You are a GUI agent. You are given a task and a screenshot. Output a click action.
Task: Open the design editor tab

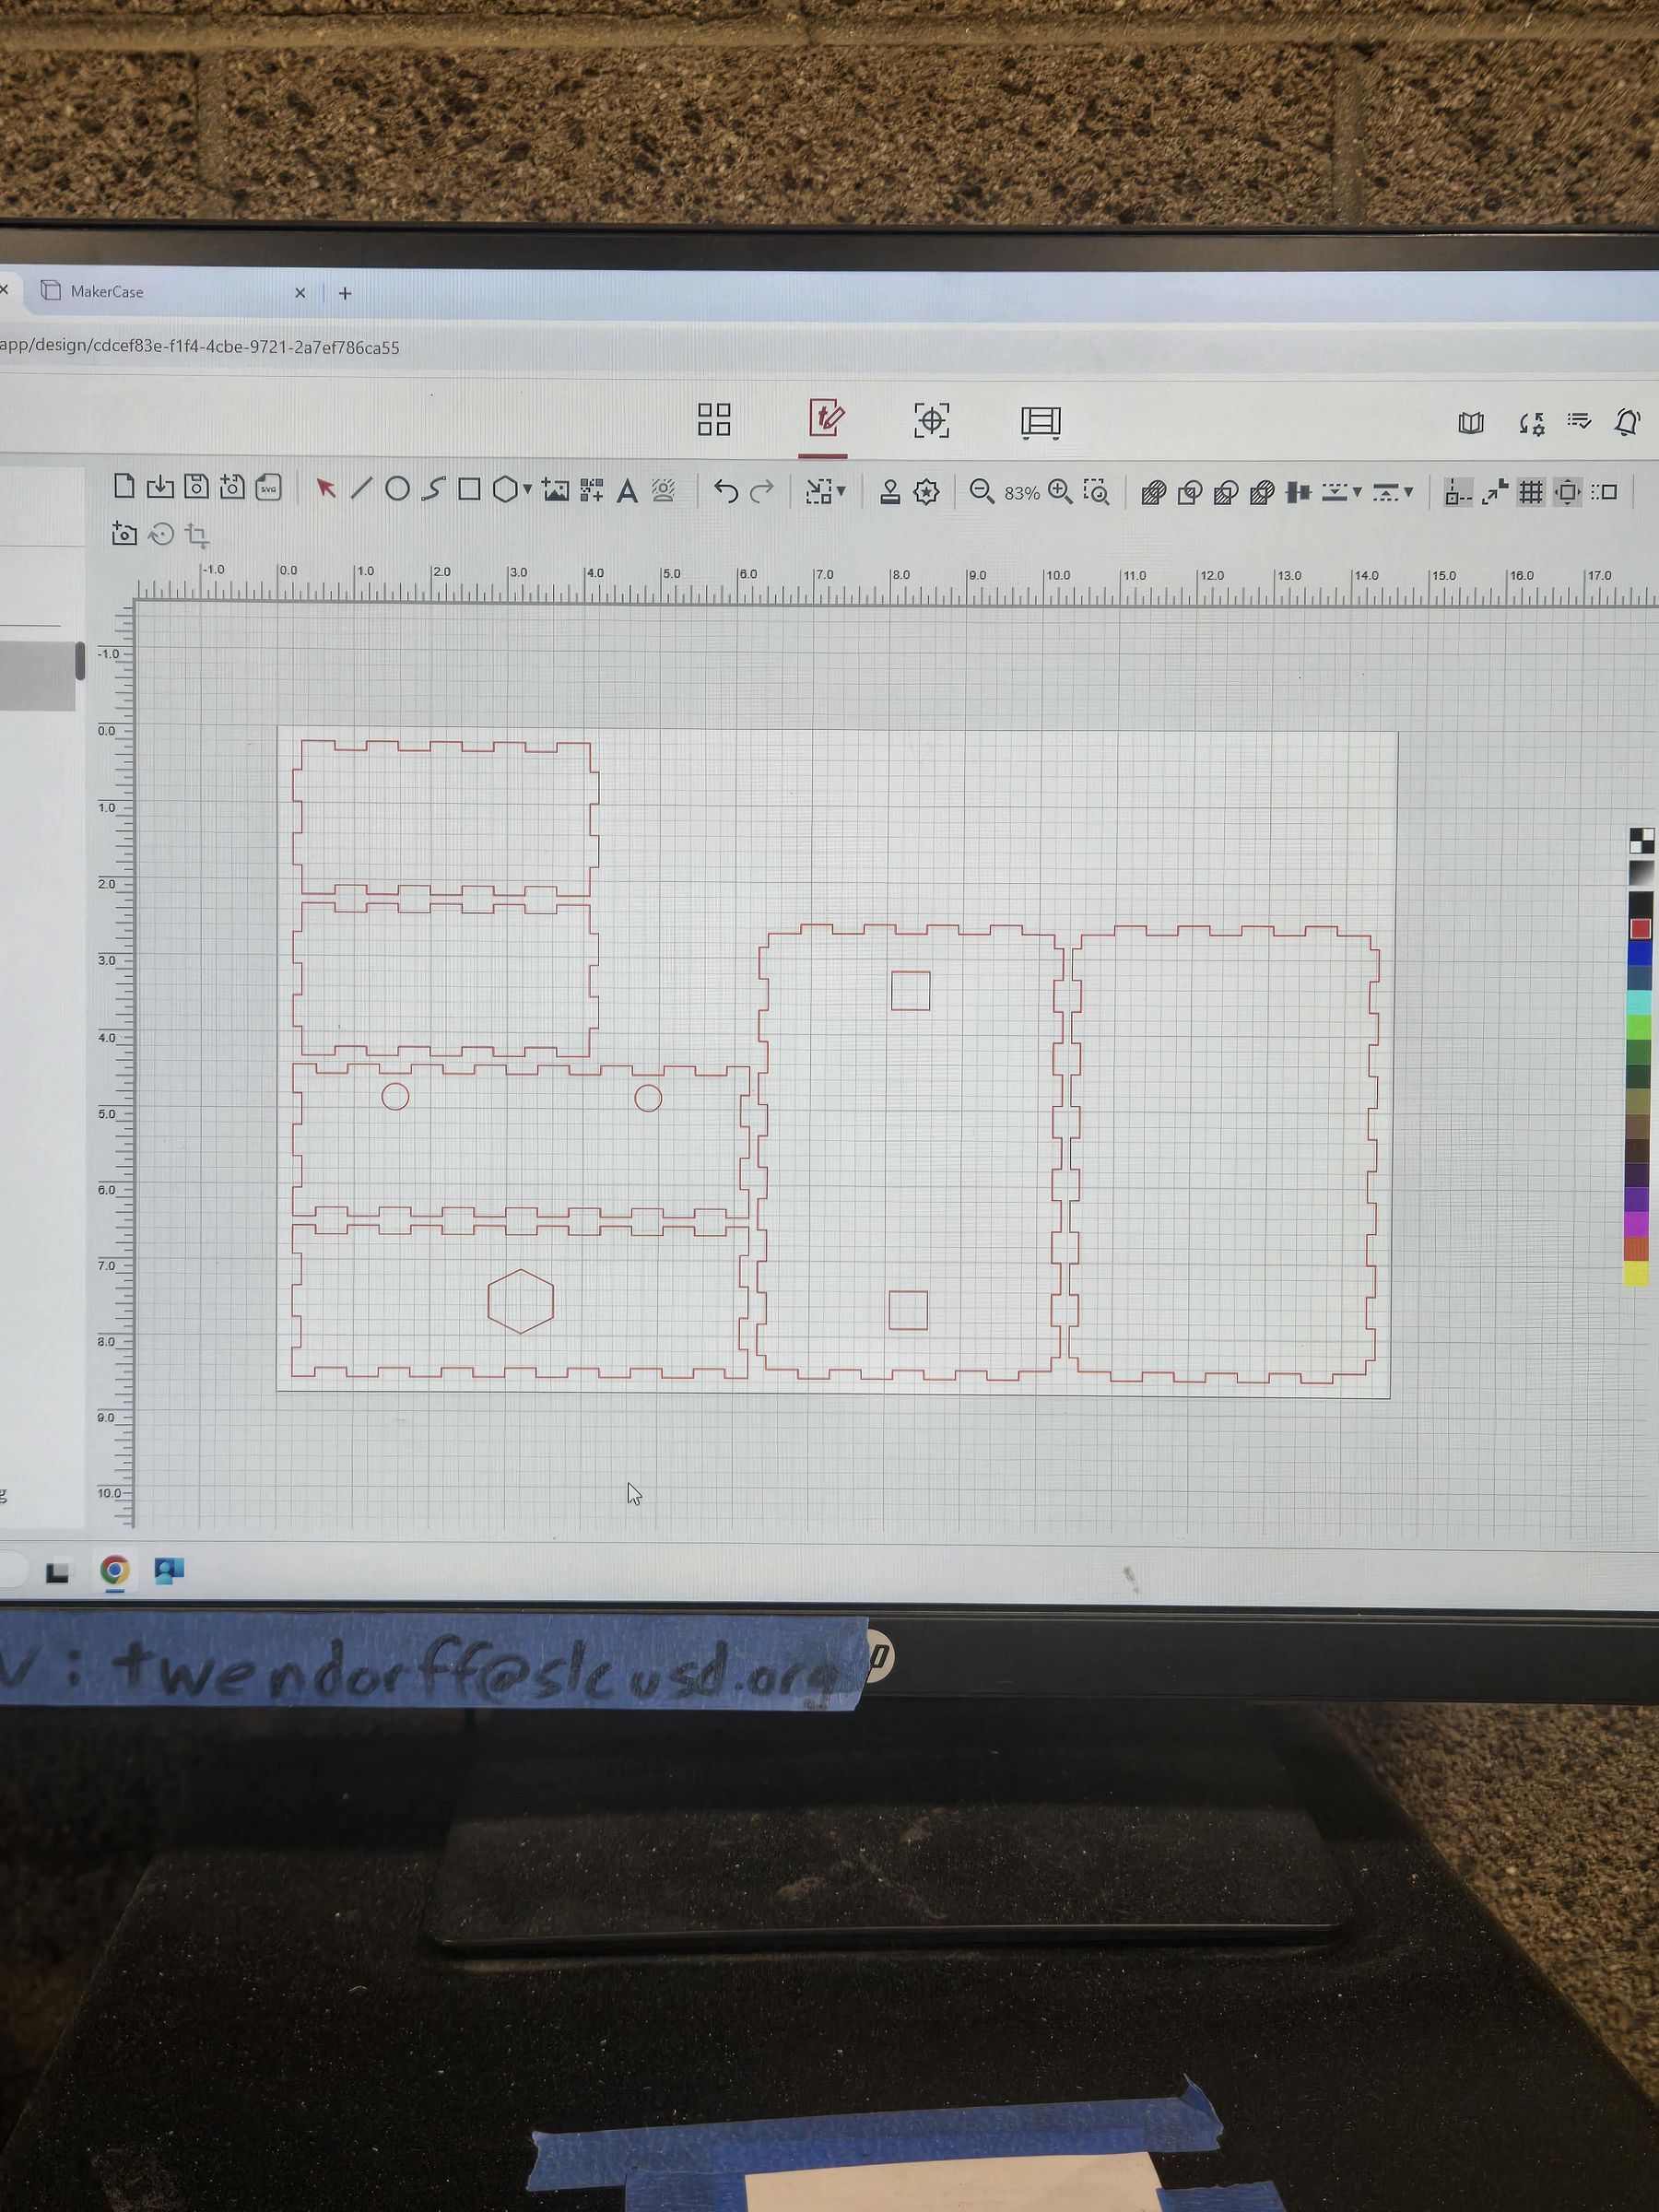[x=825, y=418]
